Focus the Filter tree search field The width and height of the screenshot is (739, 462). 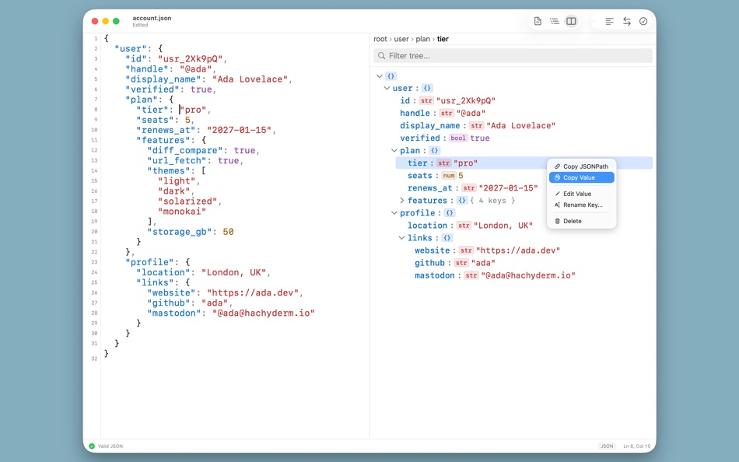tap(513, 56)
